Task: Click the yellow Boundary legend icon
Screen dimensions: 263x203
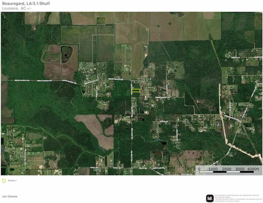Action: point(4,180)
